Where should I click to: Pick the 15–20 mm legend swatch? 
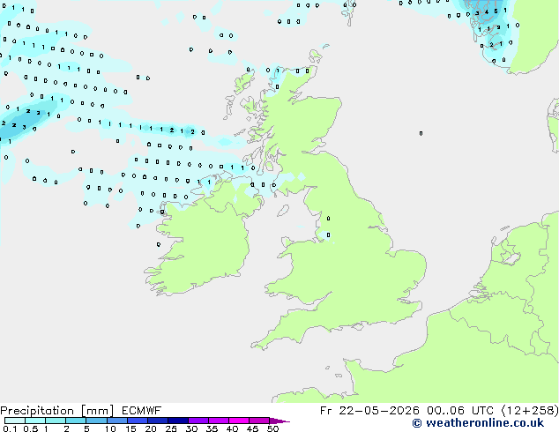click(x=137, y=421)
